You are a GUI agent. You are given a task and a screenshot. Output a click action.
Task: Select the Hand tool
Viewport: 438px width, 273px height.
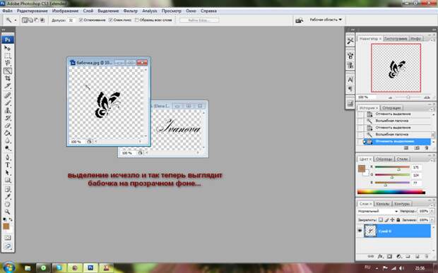pos(8,205)
